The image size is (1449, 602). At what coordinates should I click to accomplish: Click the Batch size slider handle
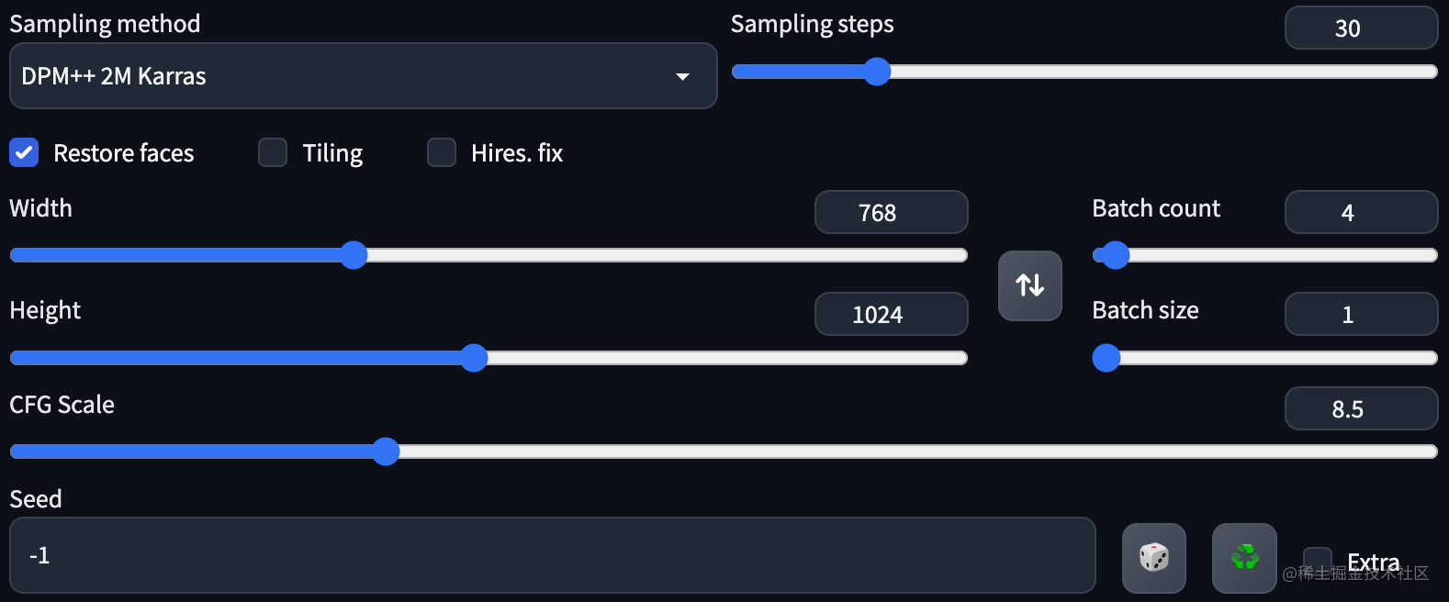1106,357
